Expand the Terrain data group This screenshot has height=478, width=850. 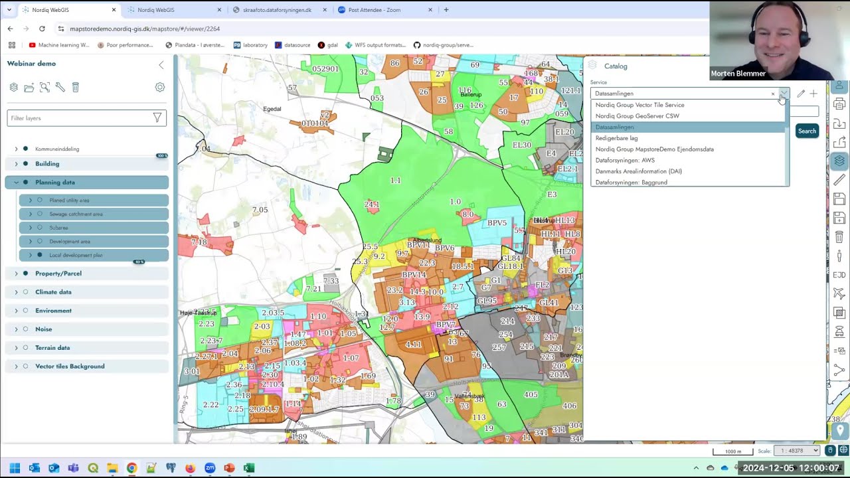pyautogui.click(x=16, y=347)
